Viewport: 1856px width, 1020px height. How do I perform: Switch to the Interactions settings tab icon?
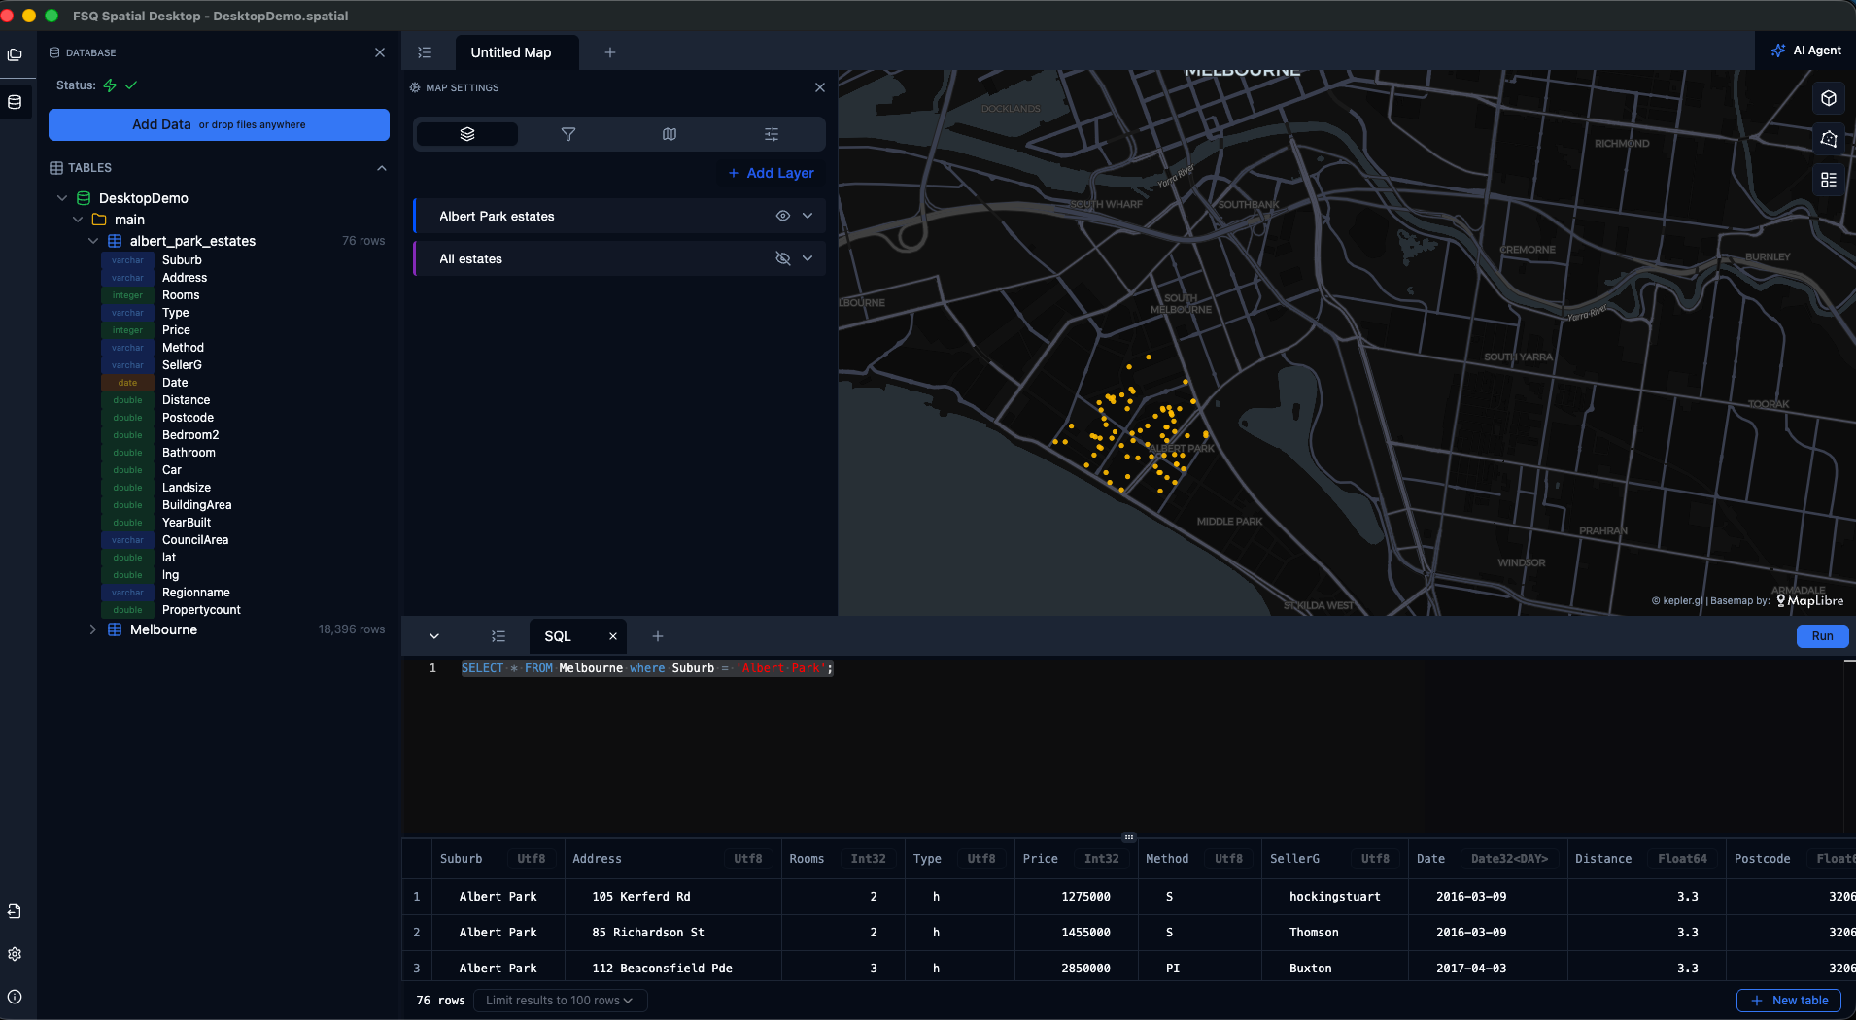coord(772,134)
